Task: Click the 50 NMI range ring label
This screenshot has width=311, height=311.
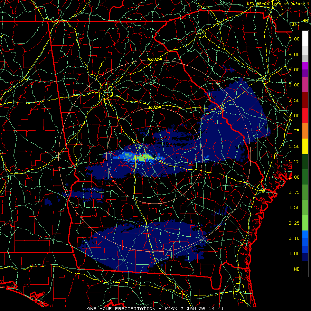Action: 154,107
